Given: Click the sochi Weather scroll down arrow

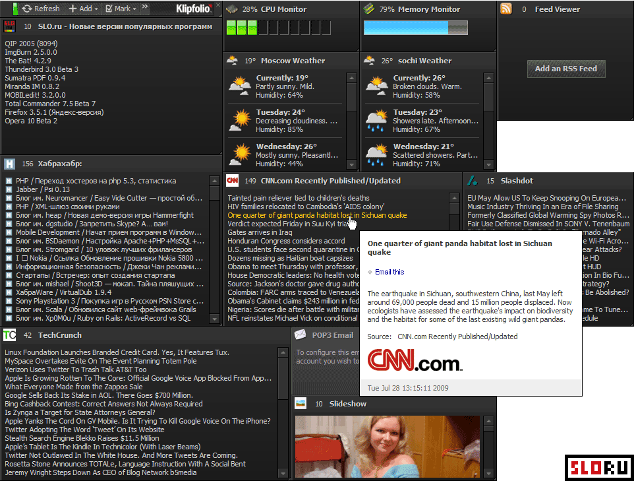Looking at the screenshot, I should (x=488, y=164).
